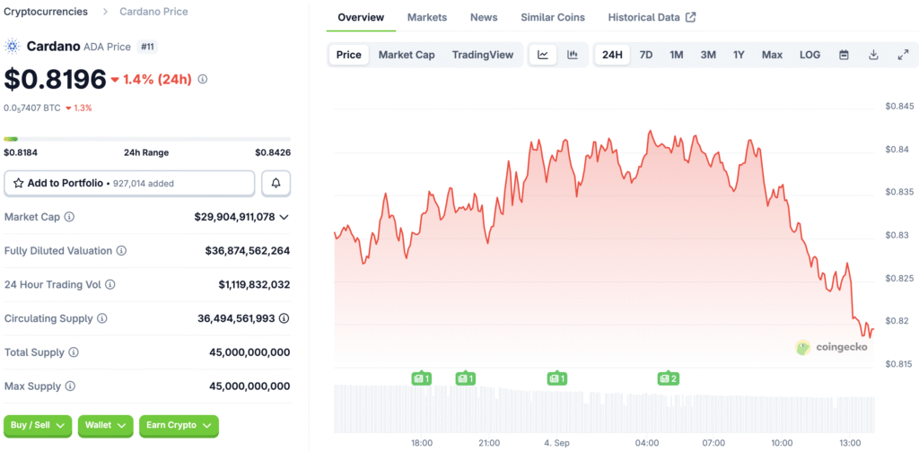Click the line chart view icon

coord(543,55)
